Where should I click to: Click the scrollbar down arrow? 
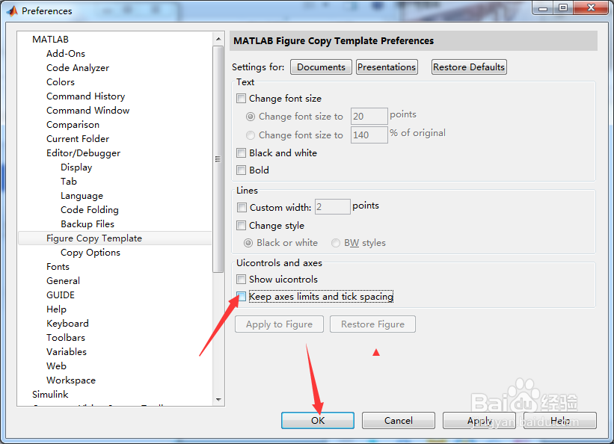[x=219, y=400]
